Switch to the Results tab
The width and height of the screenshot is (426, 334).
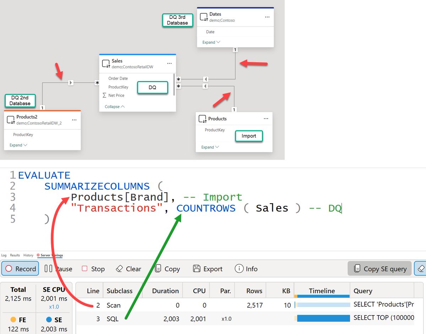tap(15, 255)
